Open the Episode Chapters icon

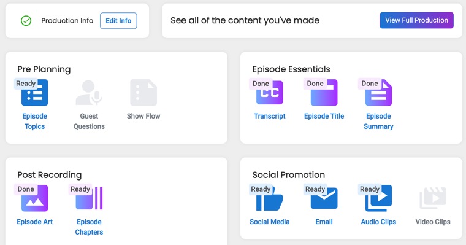89,198
